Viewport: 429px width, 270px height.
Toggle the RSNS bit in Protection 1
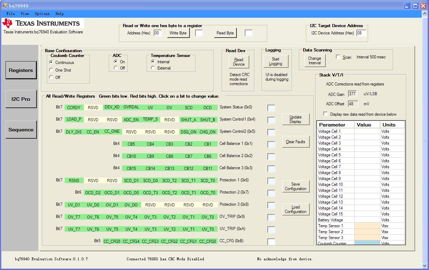coord(74,180)
